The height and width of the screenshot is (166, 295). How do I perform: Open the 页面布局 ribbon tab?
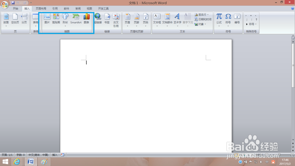pyautogui.click(x=41, y=9)
